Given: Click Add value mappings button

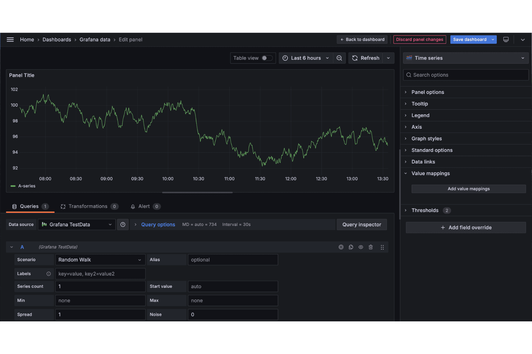Looking at the screenshot, I should (x=469, y=189).
